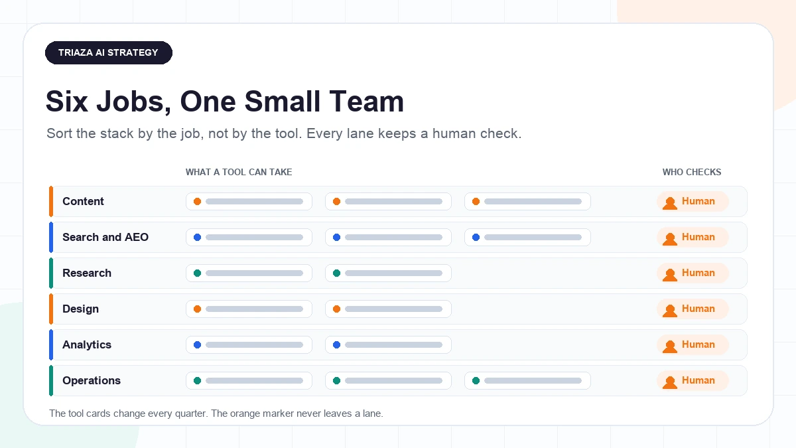796x448 pixels.
Task: Select the third Content tool card
Action: pos(527,201)
